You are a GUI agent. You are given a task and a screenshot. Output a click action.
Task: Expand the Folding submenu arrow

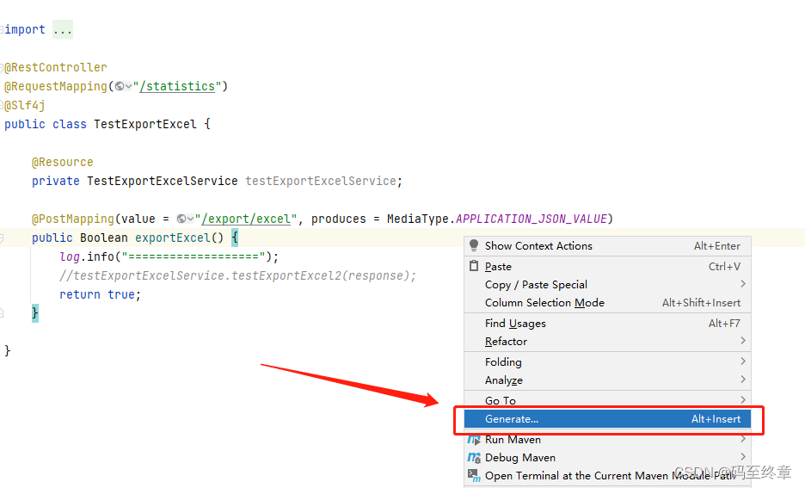pyautogui.click(x=743, y=361)
